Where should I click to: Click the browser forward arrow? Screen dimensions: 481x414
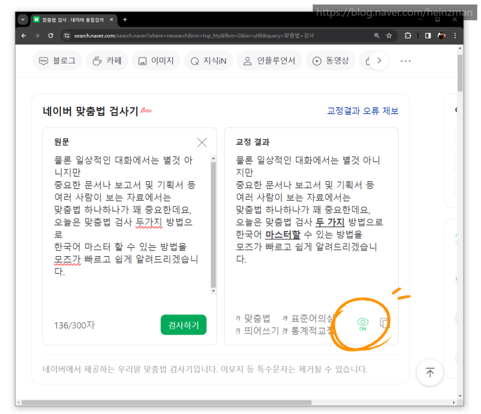tap(37, 36)
